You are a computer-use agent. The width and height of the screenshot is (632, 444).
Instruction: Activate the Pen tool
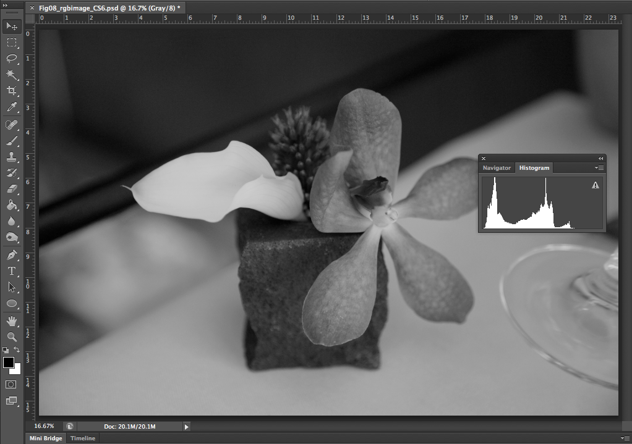coord(12,255)
